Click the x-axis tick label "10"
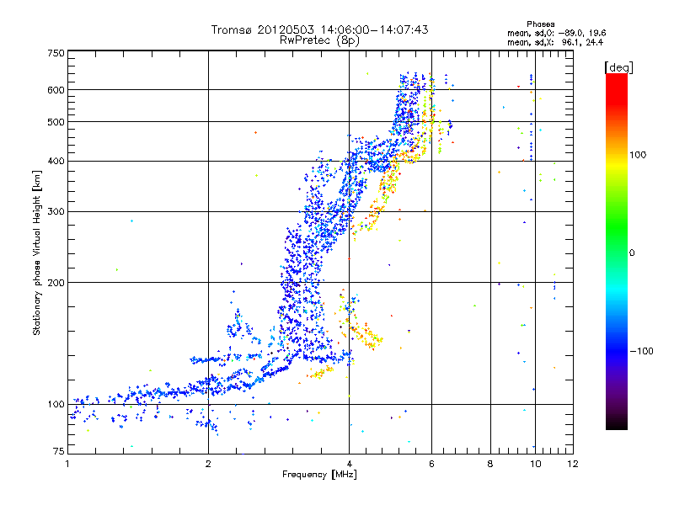The height and width of the screenshot is (505, 674). [535, 464]
